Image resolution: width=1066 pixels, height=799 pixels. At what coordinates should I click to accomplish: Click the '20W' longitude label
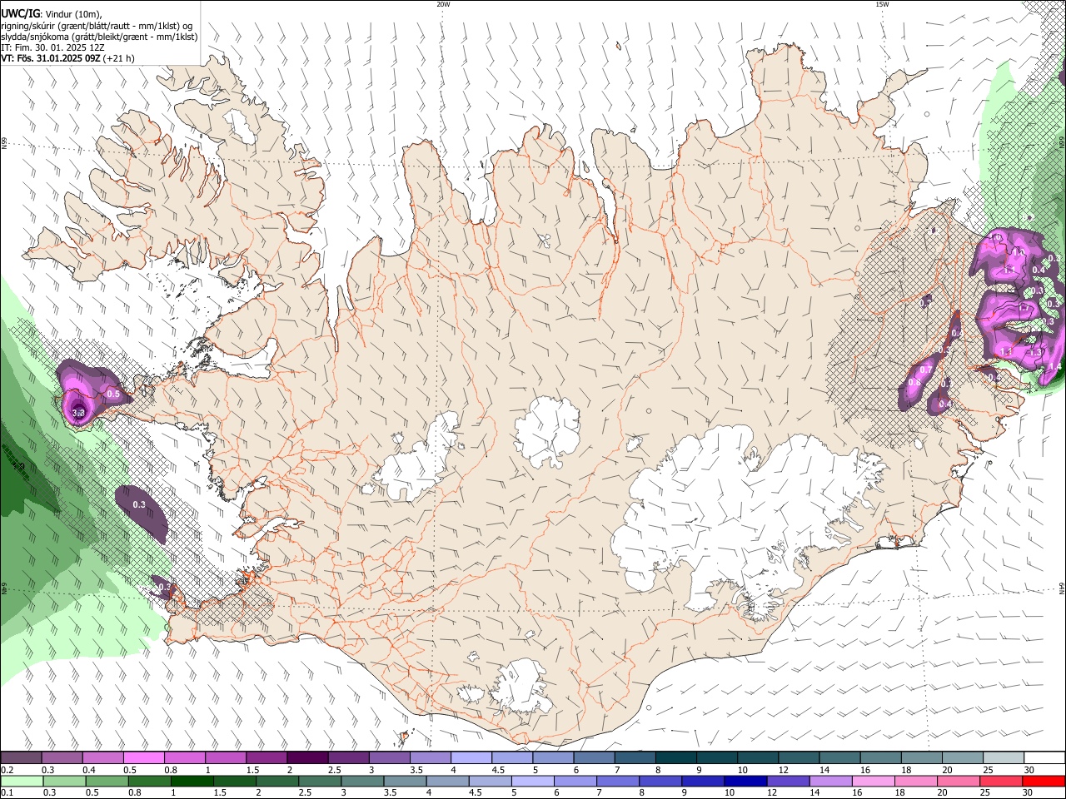(443, 4)
